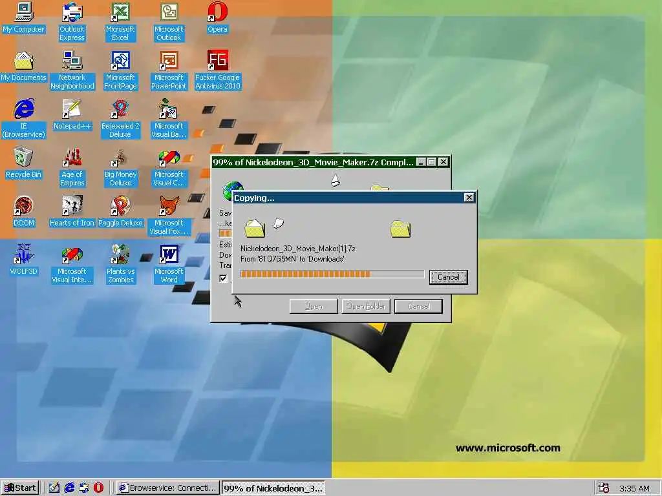Launch Outlook Express from quick launch
Image resolution: width=662 pixels, height=496 pixels.
pyautogui.click(x=84, y=488)
